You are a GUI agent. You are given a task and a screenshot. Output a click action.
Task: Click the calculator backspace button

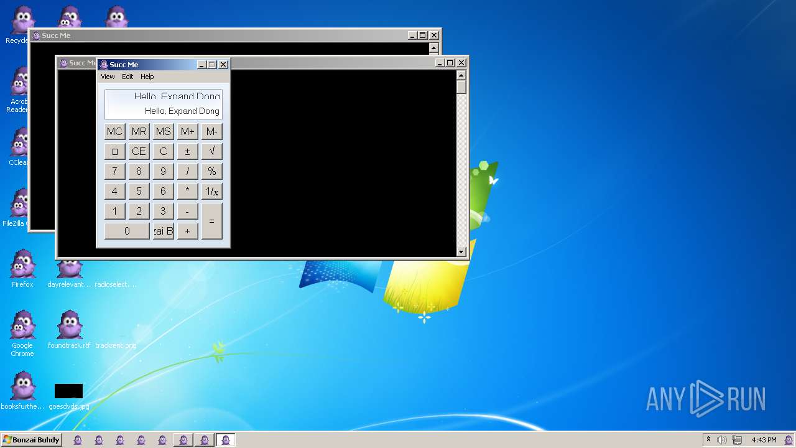pos(114,151)
